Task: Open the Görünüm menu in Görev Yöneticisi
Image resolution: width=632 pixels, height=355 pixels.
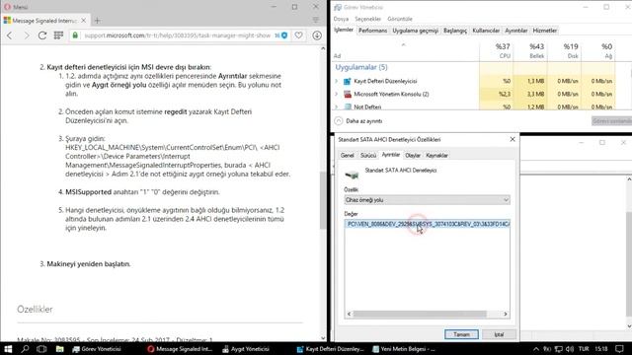Action: [x=400, y=19]
